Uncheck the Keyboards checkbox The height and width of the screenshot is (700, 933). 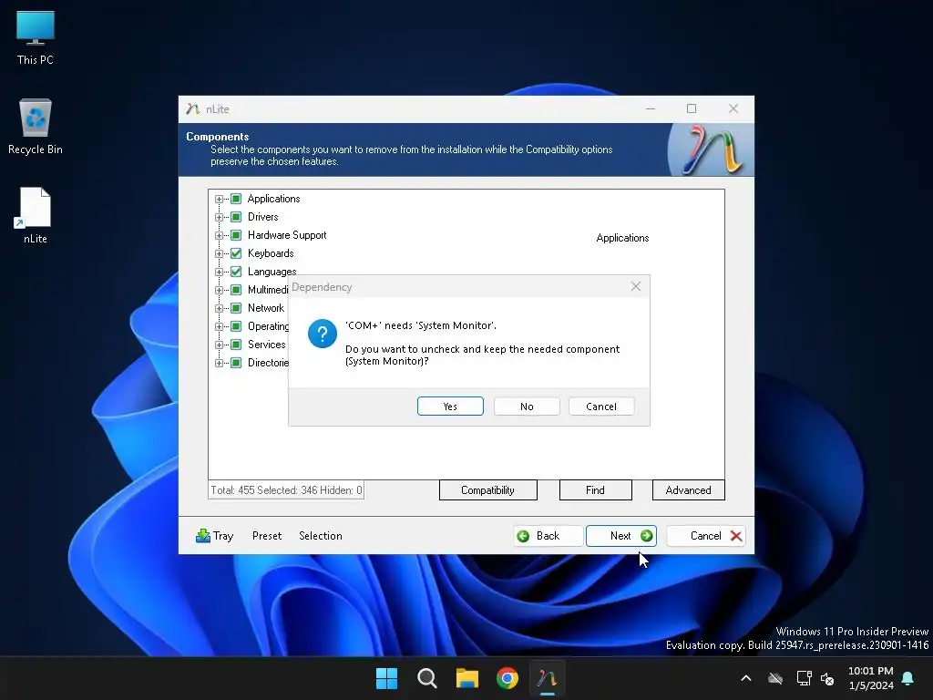click(236, 253)
